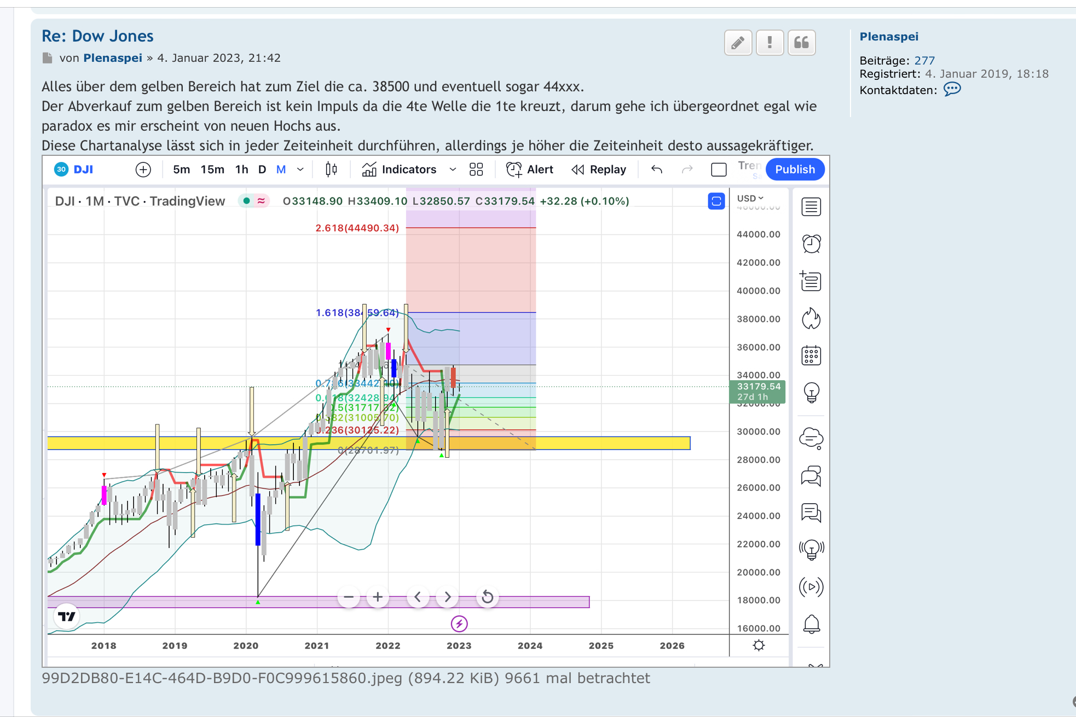Click the chart zoom in plus button

pyautogui.click(x=378, y=597)
